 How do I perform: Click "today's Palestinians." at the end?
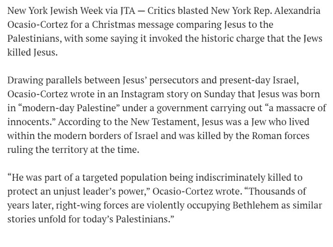(128, 219)
